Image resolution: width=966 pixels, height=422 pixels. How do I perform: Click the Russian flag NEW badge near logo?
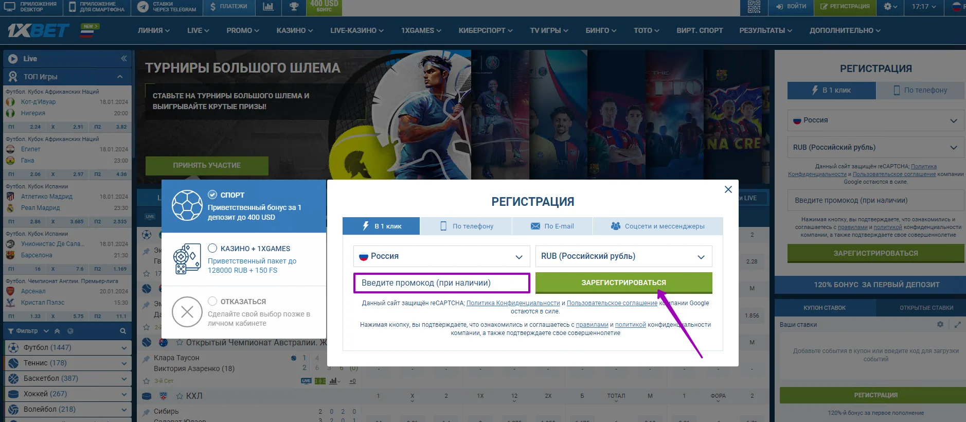89,30
